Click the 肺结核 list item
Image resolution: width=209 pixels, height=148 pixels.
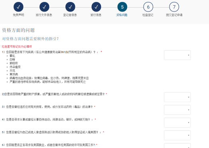(x=14, y=63)
